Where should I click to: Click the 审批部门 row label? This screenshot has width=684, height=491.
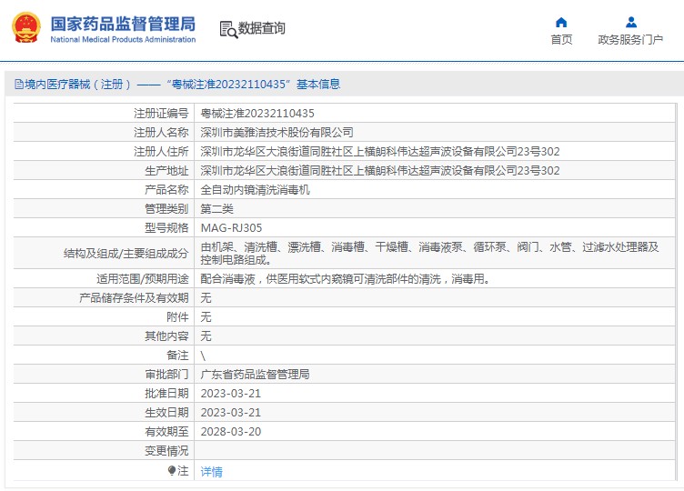[166, 375]
